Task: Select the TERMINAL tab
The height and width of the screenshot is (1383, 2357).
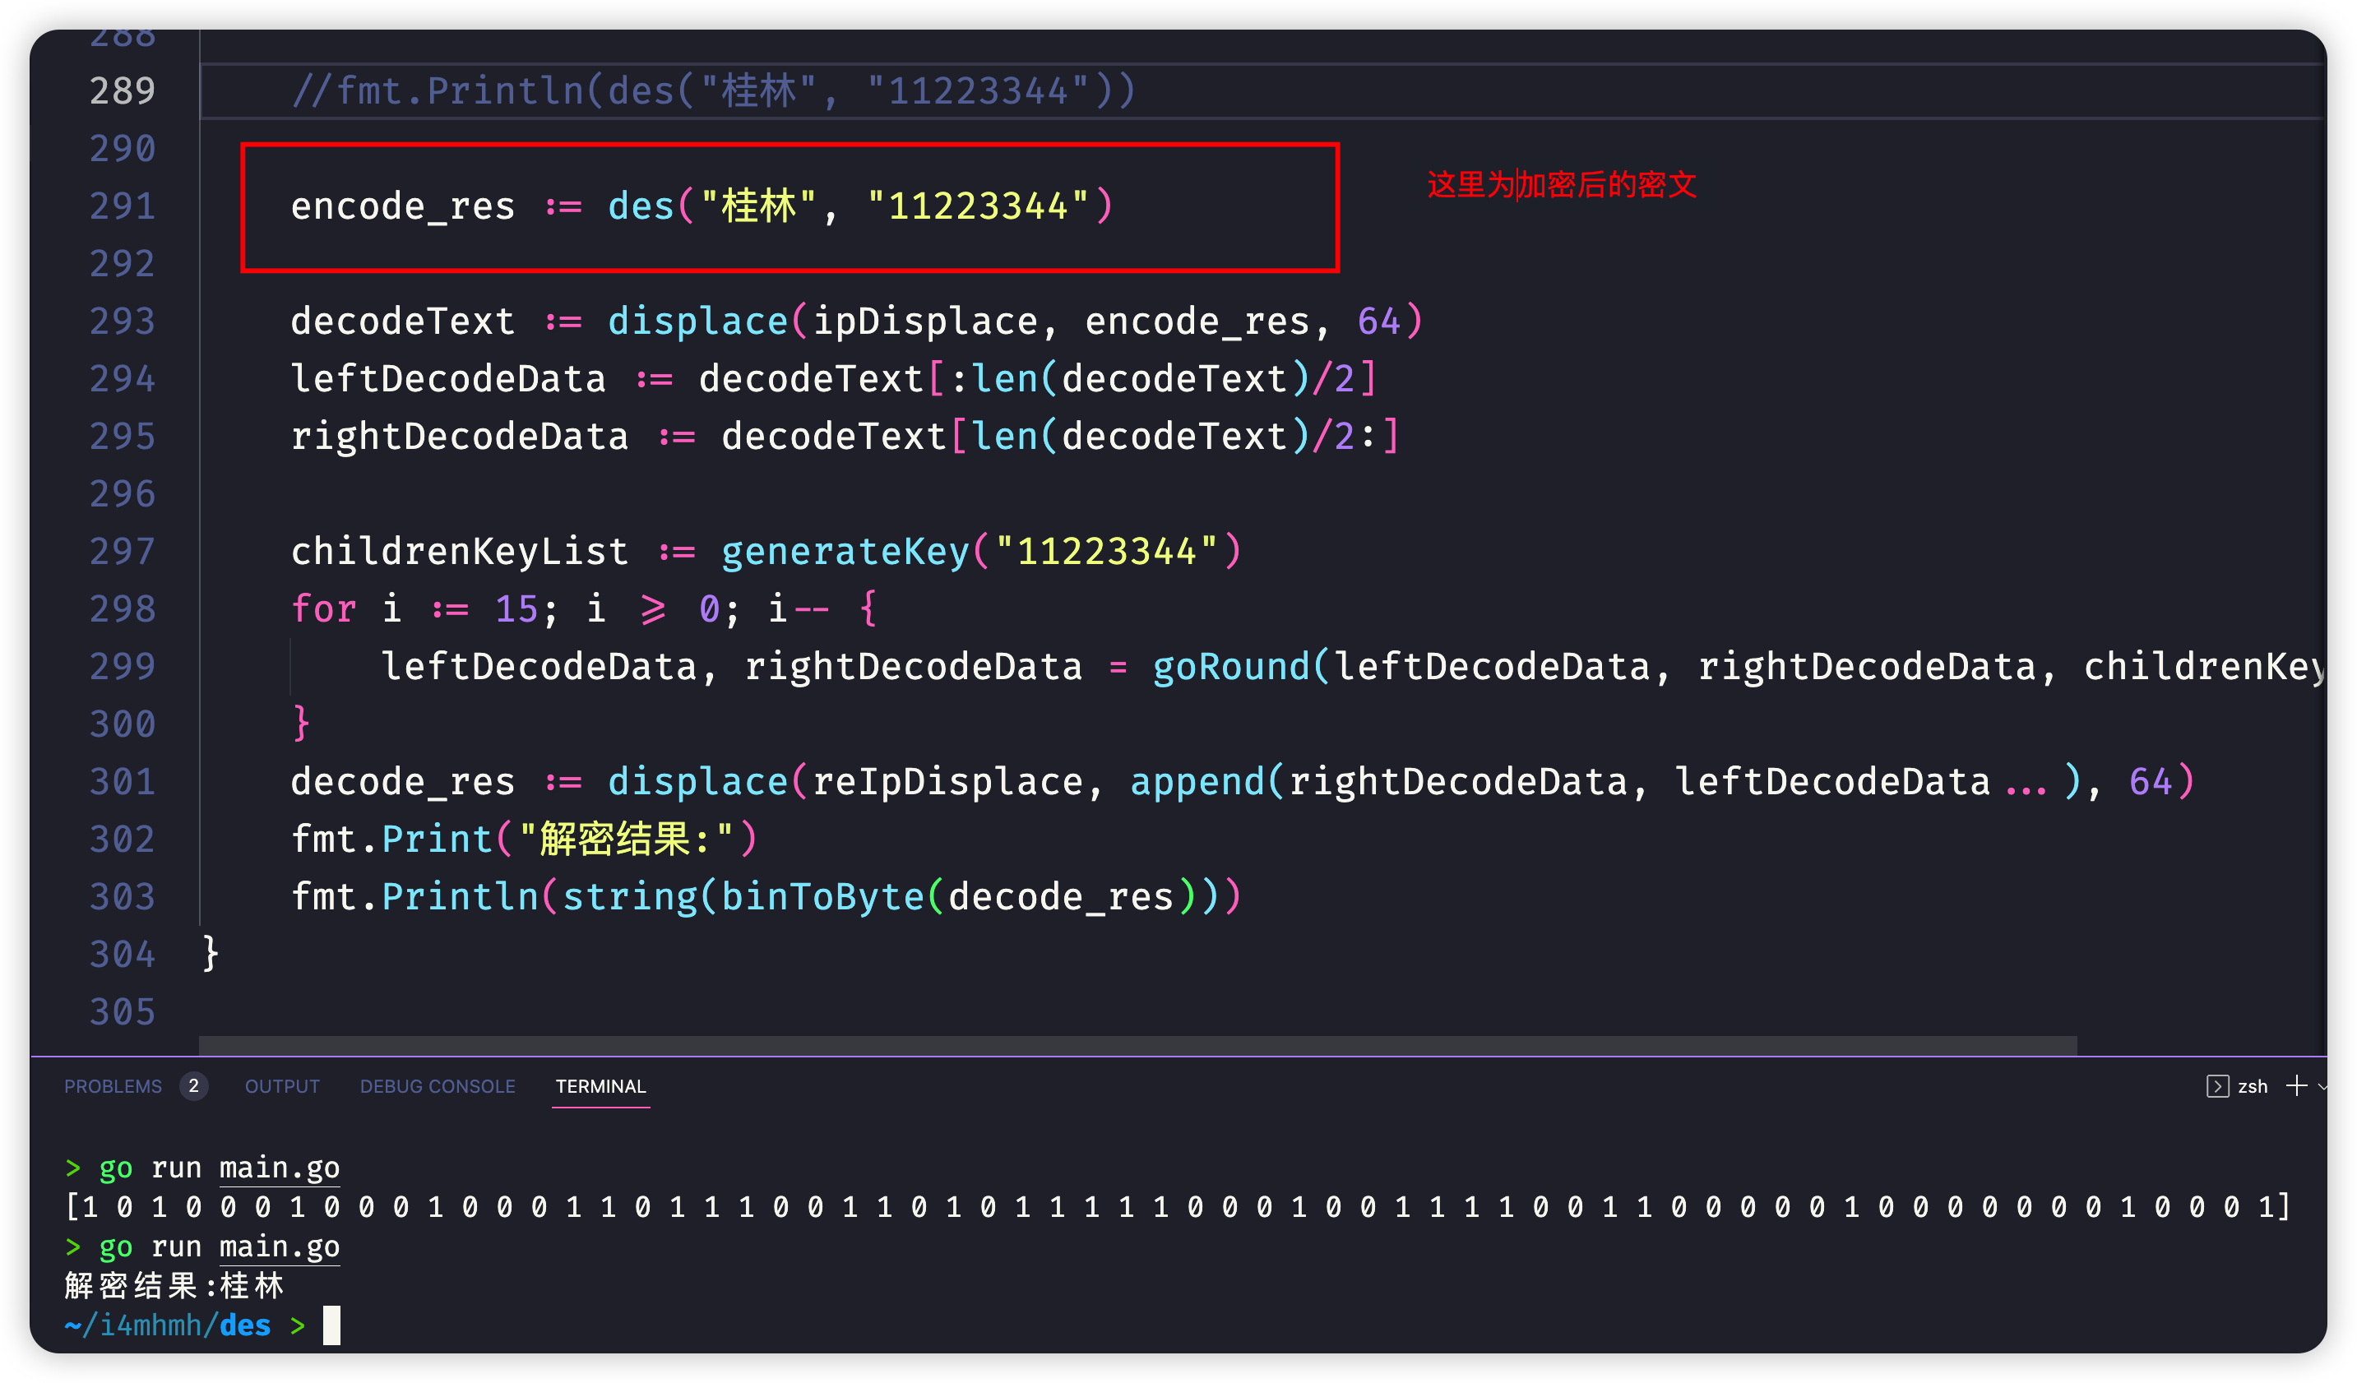Action: (600, 1086)
